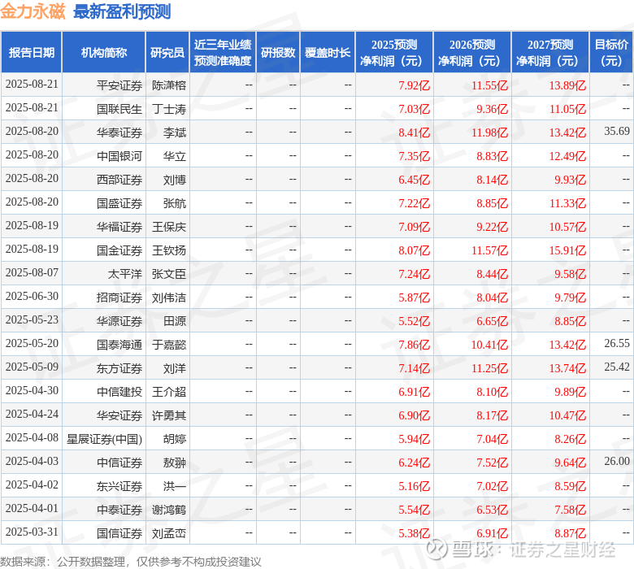
Task: Click 7.92亿 profit value
Action: 414,85
